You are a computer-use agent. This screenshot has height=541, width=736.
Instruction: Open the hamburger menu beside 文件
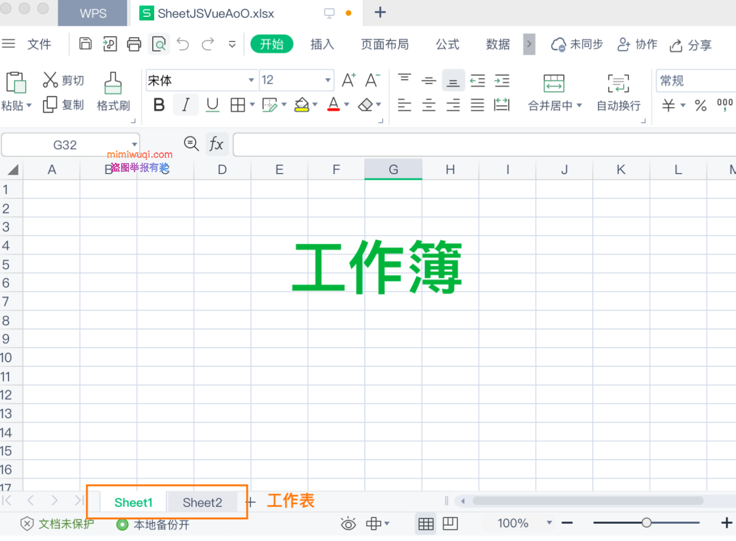8,44
